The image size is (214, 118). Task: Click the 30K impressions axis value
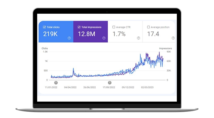tap(169, 71)
